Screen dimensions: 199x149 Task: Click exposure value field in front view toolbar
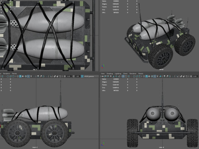click(x=69, y=76)
